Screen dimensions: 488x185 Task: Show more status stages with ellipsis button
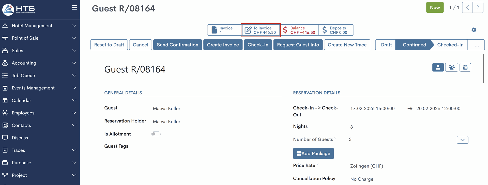477,45
